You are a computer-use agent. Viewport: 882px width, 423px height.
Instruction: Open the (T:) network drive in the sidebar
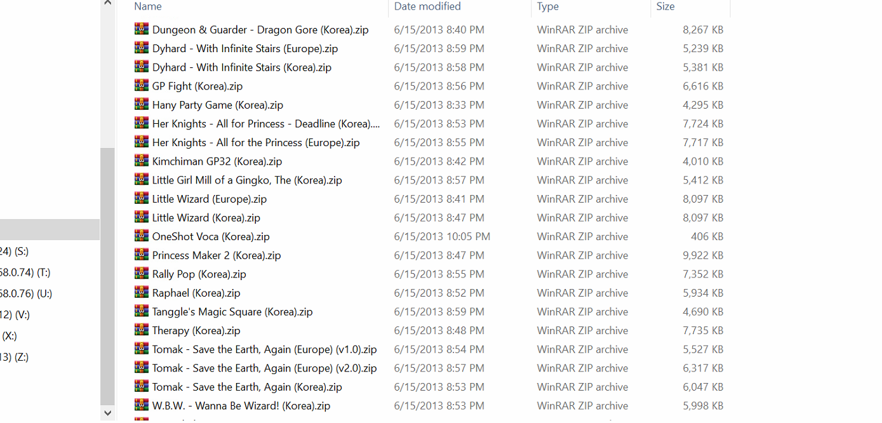coord(25,272)
